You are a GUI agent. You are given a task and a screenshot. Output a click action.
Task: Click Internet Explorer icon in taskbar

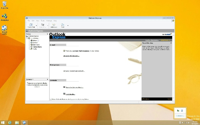pos(10,122)
